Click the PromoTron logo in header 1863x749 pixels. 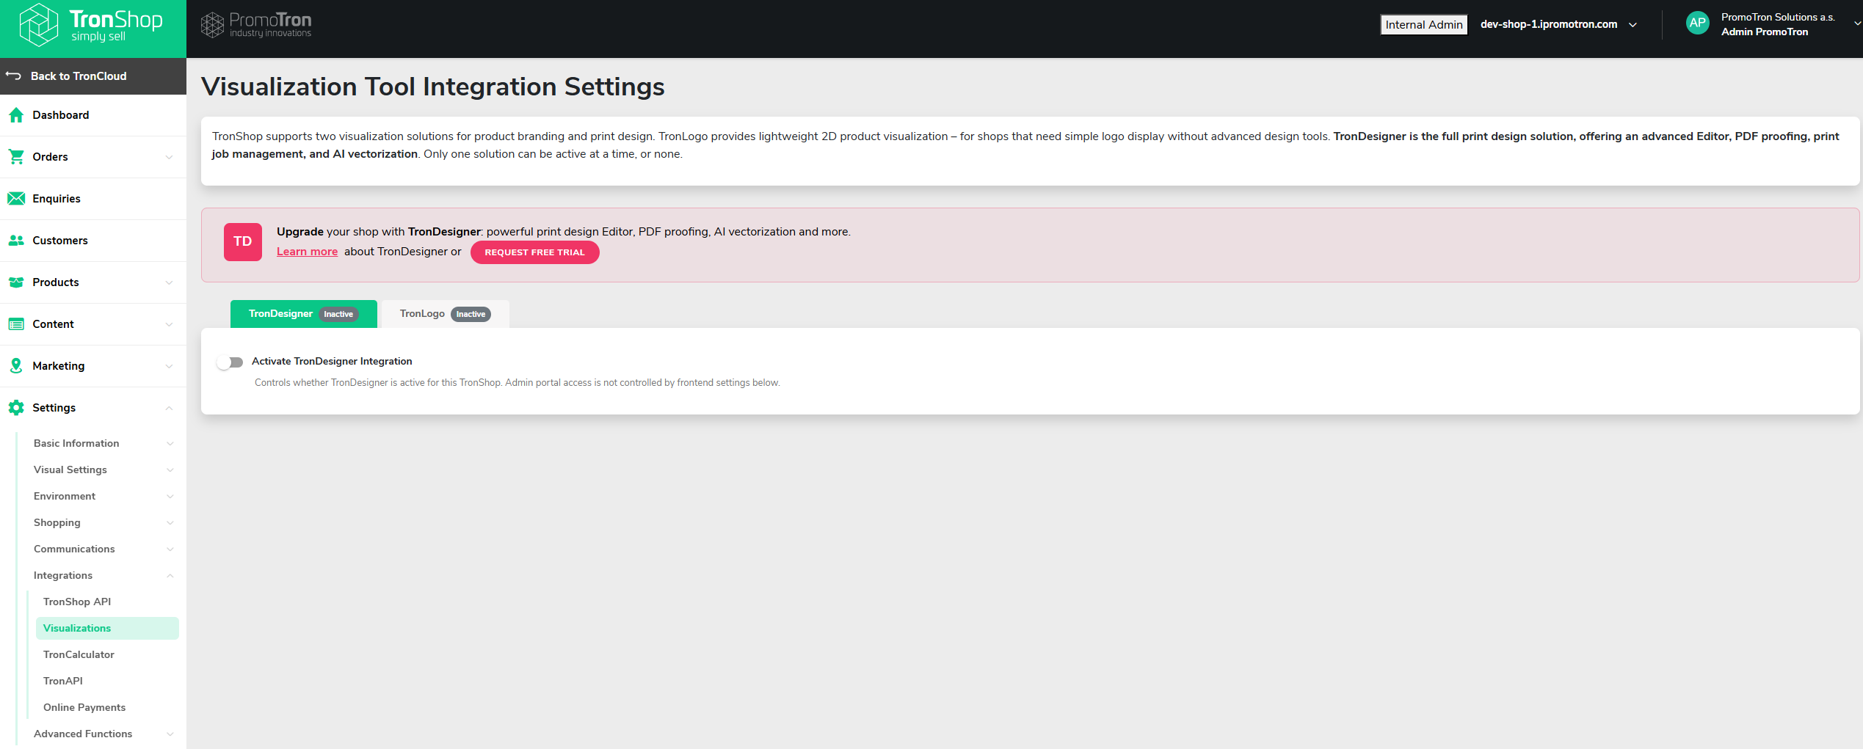[x=256, y=25]
